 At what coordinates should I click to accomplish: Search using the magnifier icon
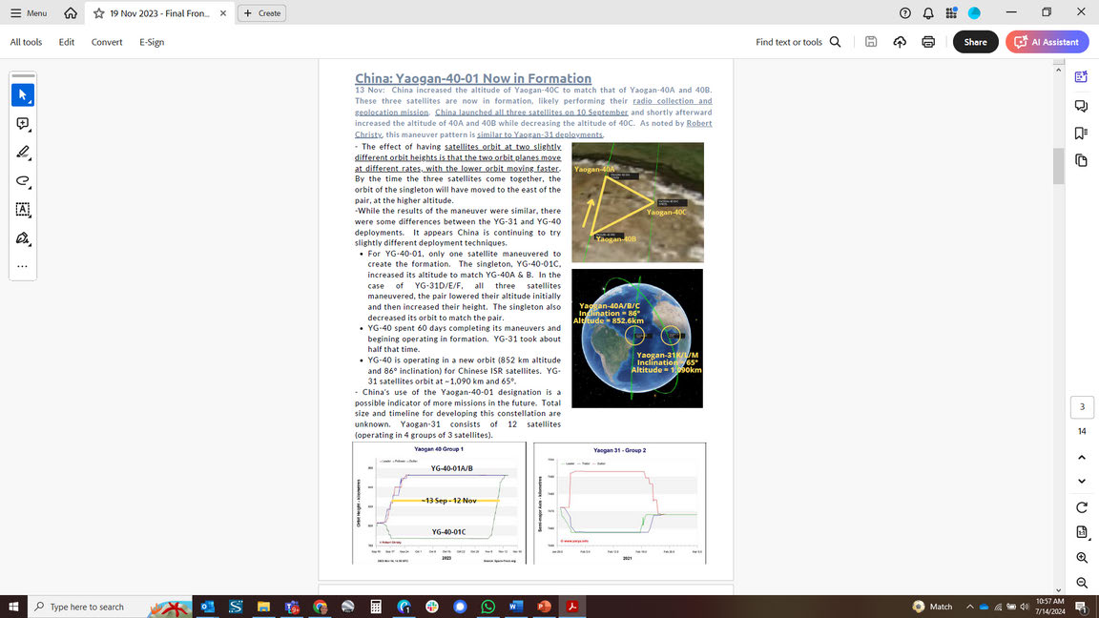click(x=836, y=42)
